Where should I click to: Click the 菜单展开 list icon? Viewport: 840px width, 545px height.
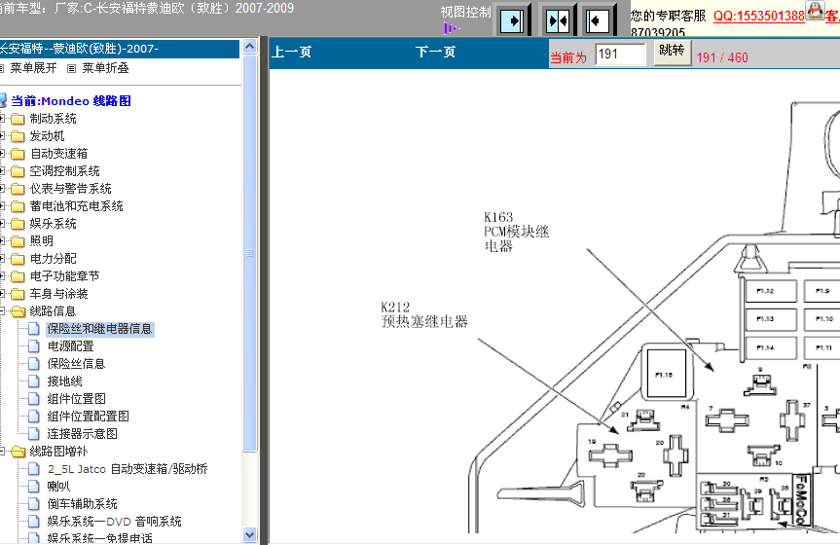pos(2,68)
